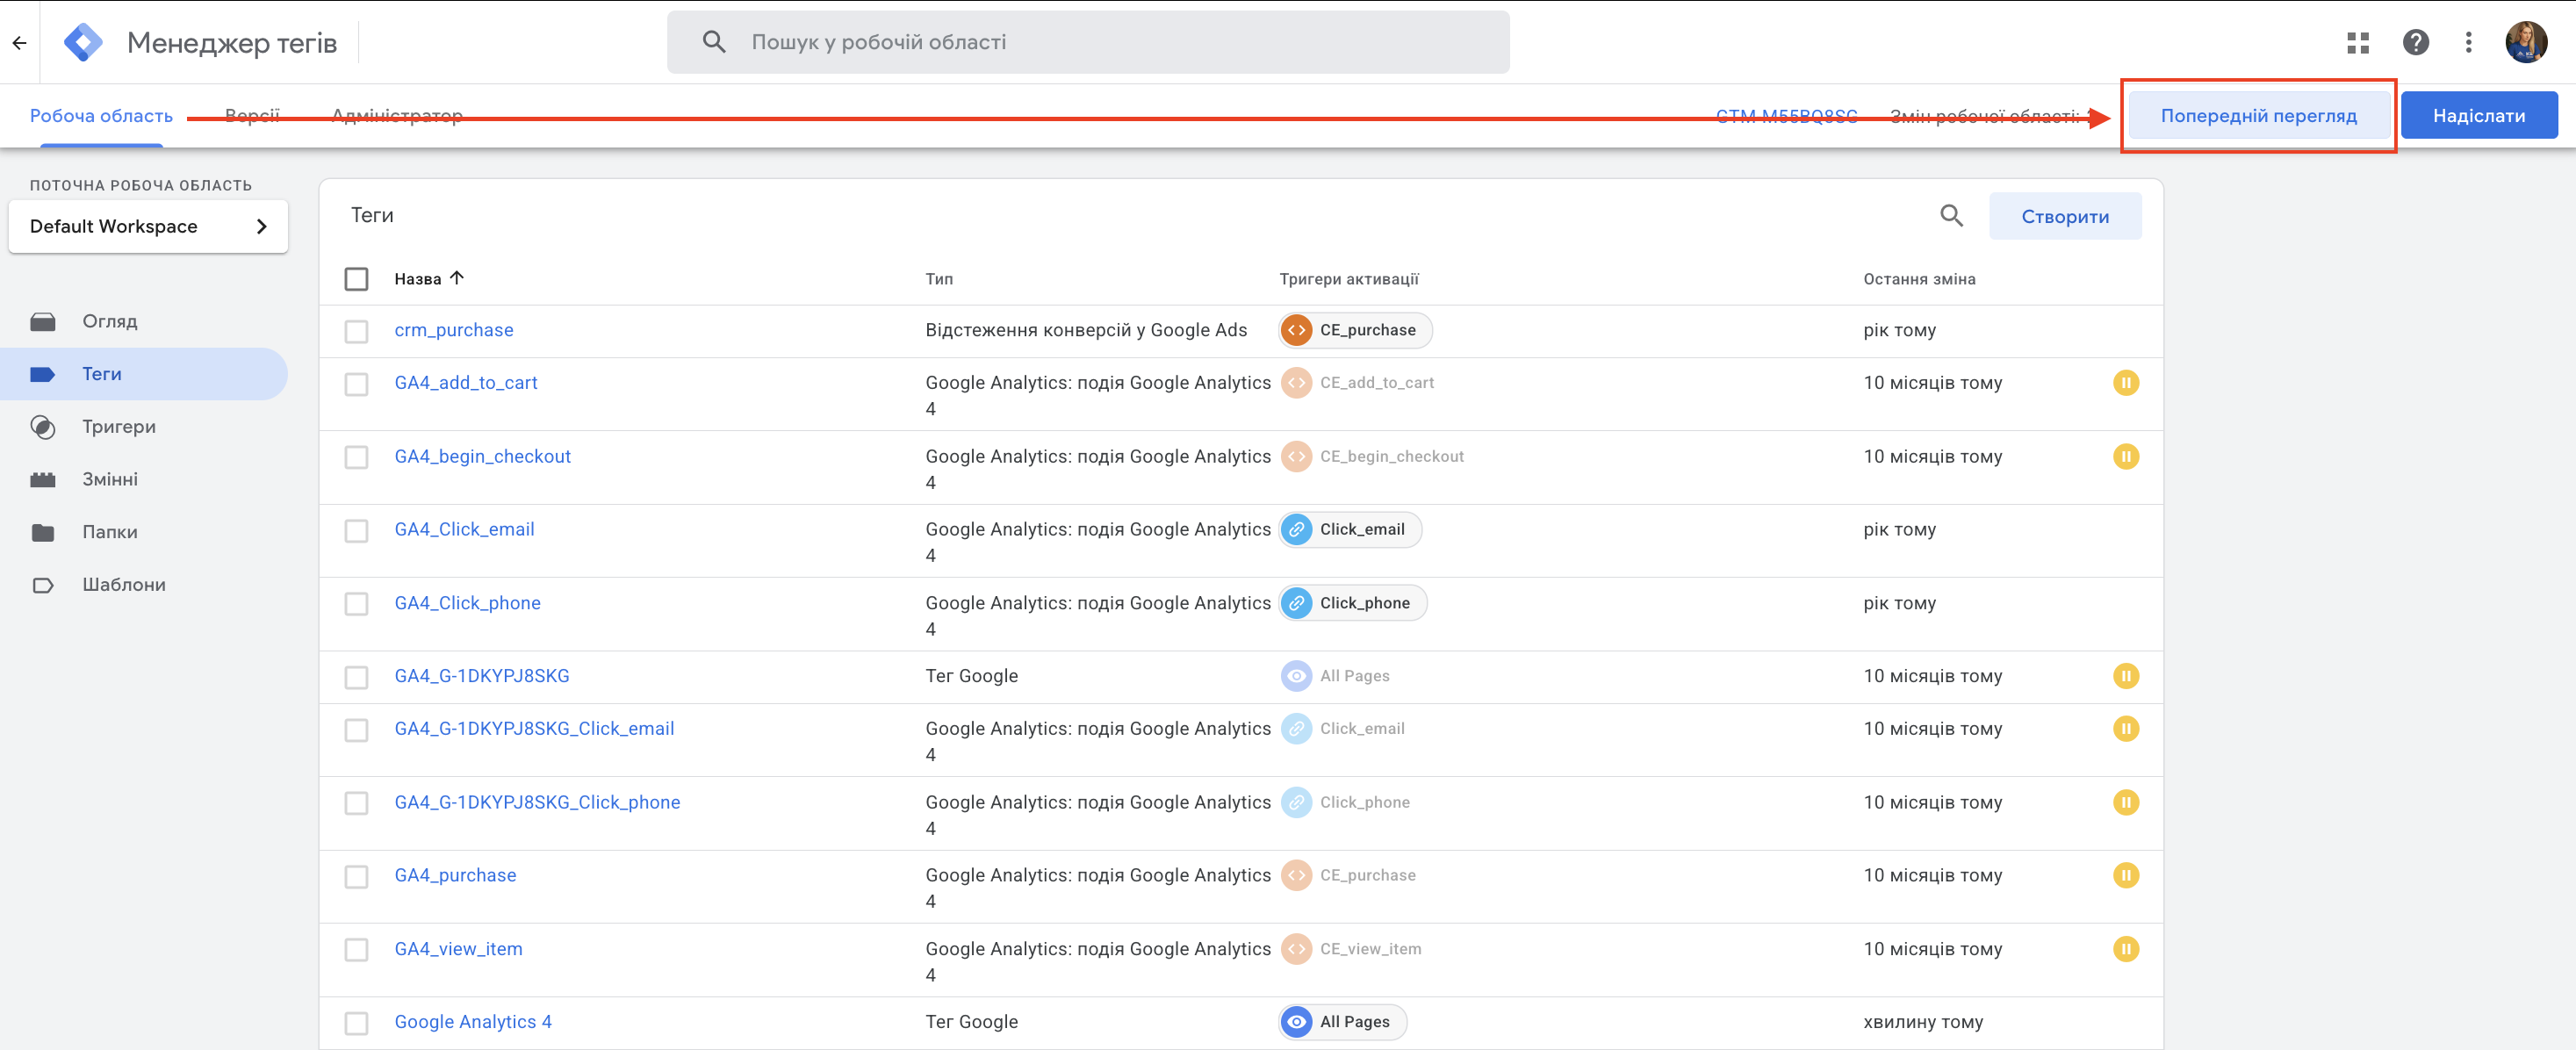Sort by the Назва column arrow

(x=457, y=278)
